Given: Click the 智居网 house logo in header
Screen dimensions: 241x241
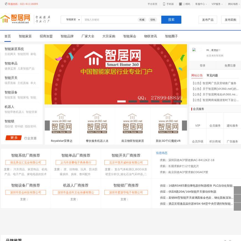Looking at the screenshot, I should [15, 19].
